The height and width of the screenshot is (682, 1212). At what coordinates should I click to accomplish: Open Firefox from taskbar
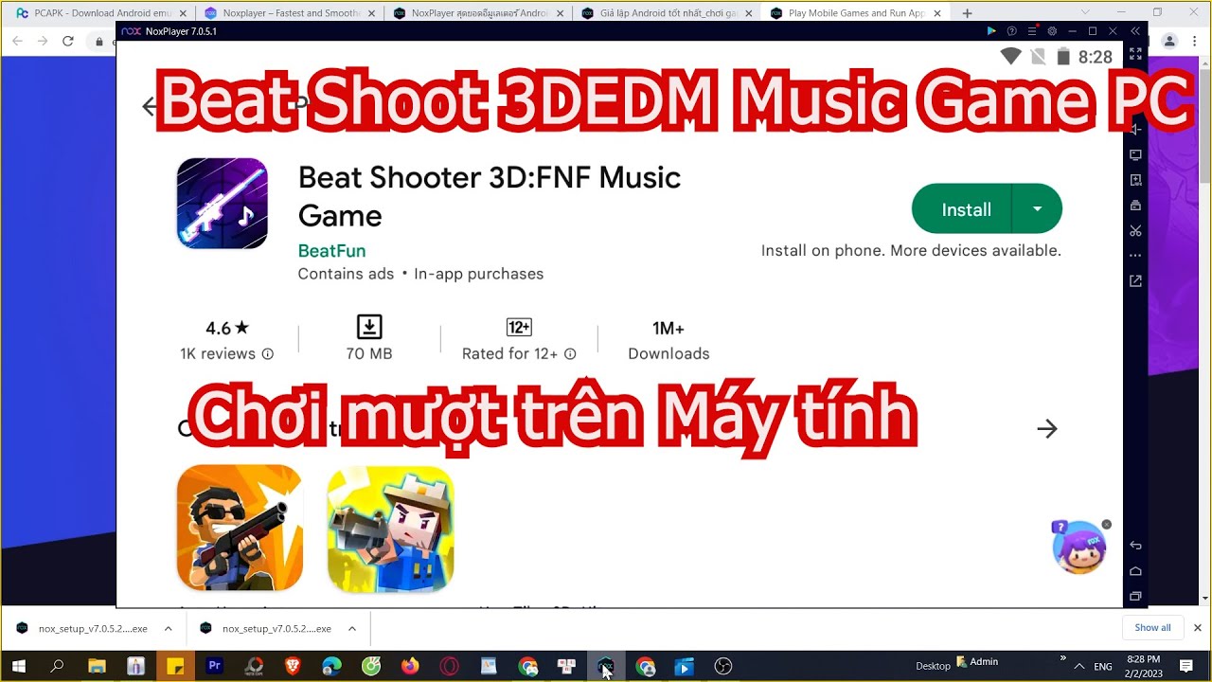[x=410, y=667]
